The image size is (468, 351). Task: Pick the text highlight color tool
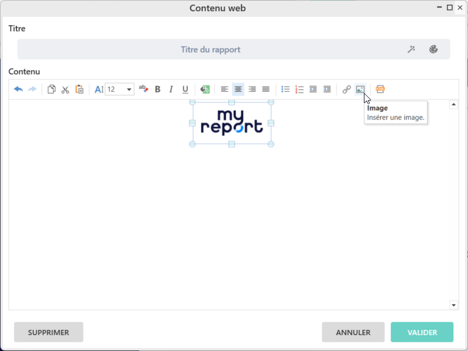(205, 90)
